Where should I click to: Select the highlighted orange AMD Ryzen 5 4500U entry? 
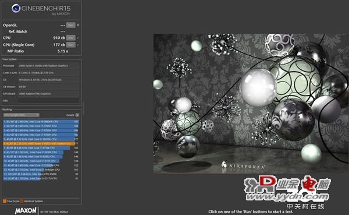point(41,143)
